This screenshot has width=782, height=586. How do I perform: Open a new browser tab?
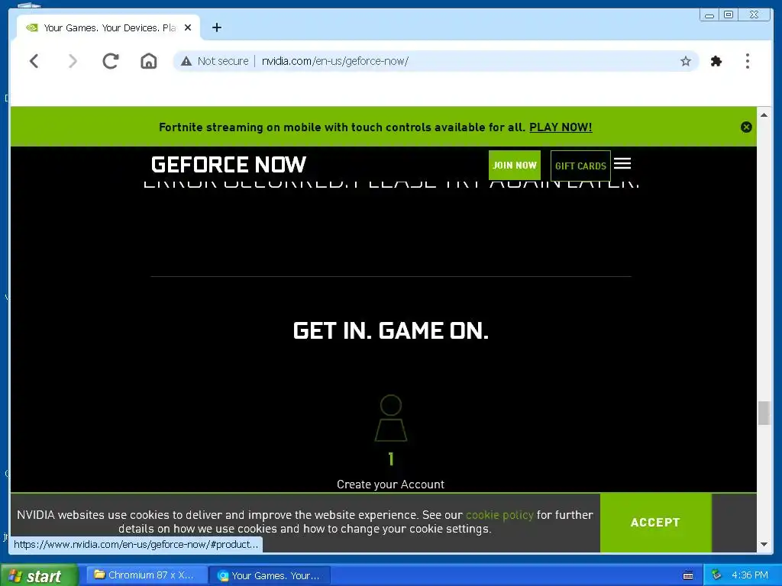216,27
